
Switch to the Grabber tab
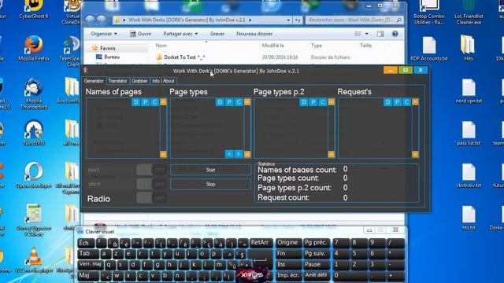tap(139, 81)
